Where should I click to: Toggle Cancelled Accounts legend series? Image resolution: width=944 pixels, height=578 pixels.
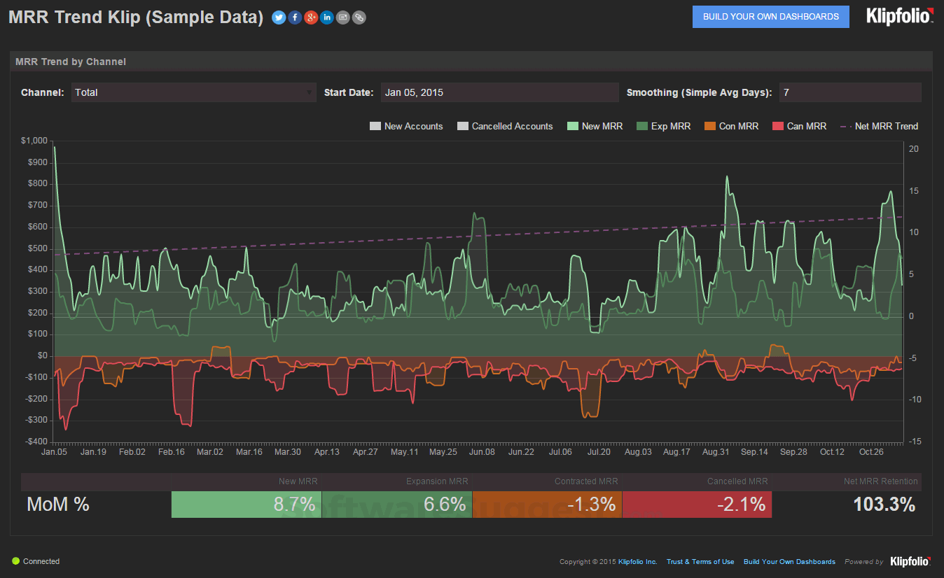click(x=505, y=127)
